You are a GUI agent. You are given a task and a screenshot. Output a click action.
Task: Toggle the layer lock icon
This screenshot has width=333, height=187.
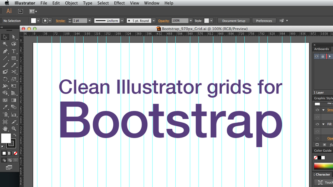click(323, 56)
